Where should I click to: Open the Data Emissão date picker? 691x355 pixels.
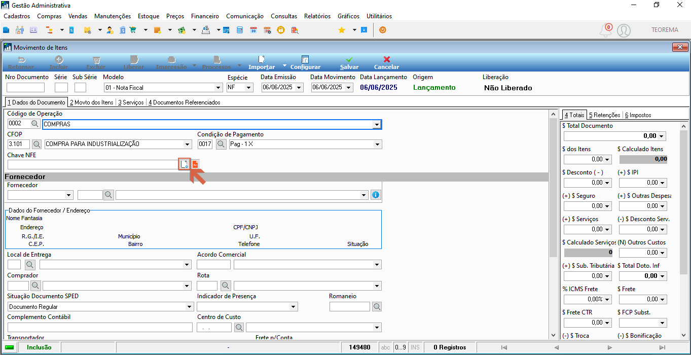pyautogui.click(x=299, y=87)
